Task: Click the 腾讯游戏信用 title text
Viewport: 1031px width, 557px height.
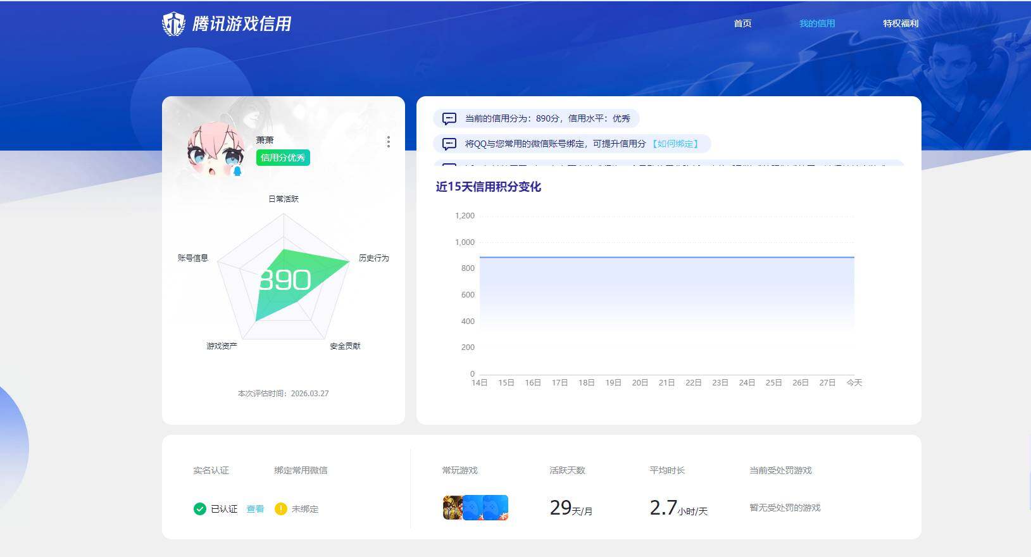Action: (x=241, y=24)
